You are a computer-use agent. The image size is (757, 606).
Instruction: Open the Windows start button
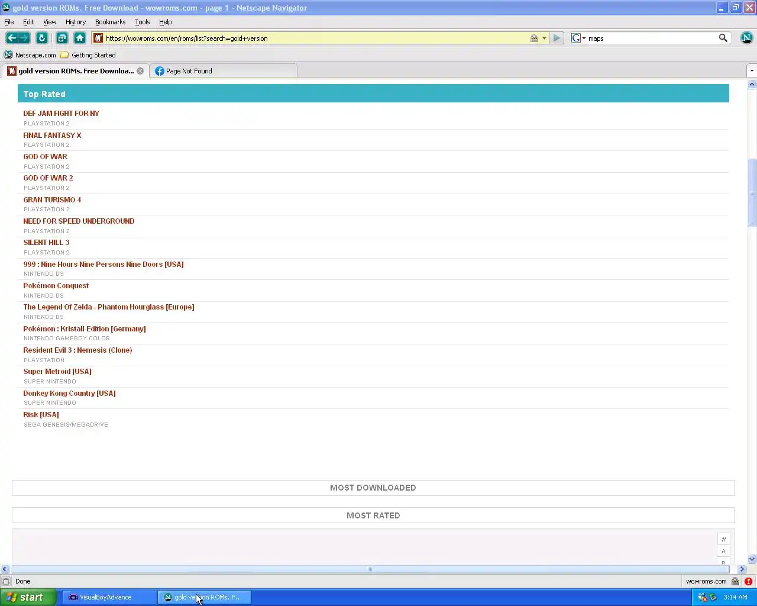[28, 597]
